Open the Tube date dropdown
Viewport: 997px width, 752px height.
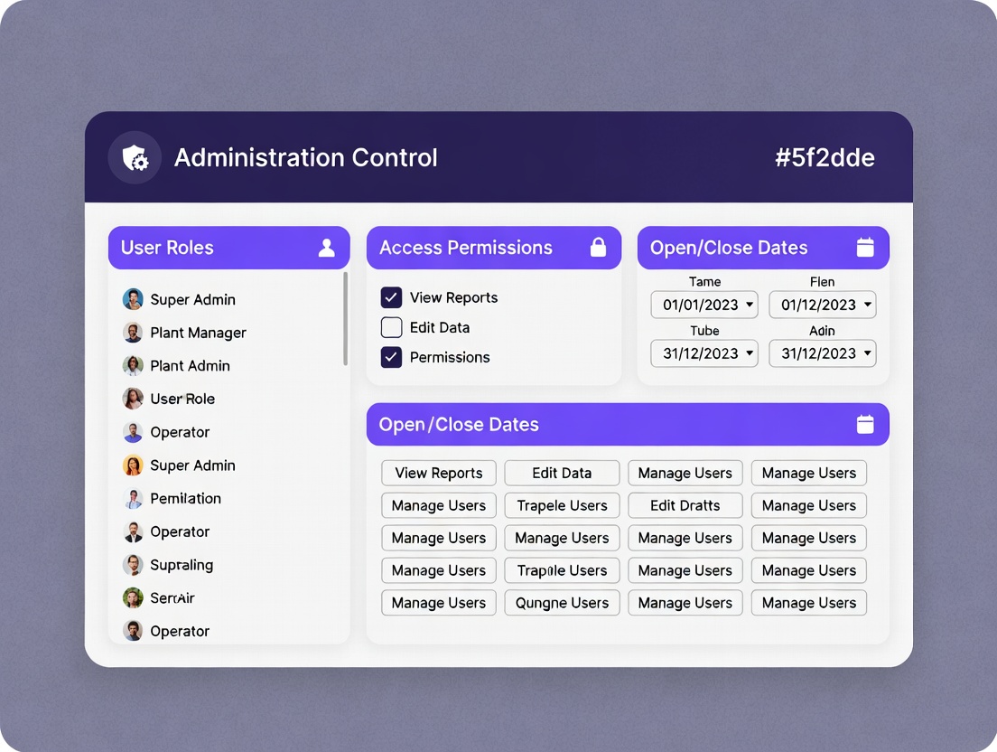[704, 353]
